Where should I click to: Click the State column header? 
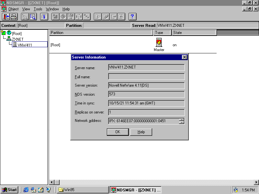coord(194,33)
